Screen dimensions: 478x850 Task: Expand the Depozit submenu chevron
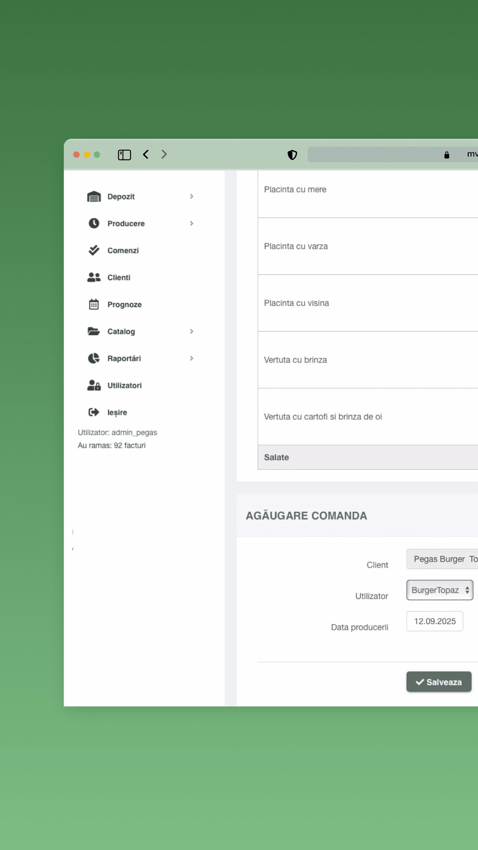tap(192, 197)
